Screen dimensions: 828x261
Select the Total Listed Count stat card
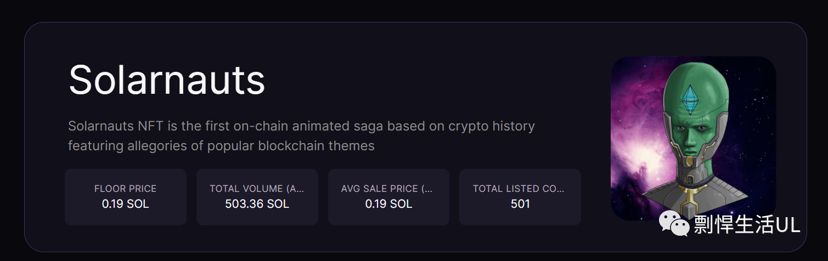click(x=520, y=197)
